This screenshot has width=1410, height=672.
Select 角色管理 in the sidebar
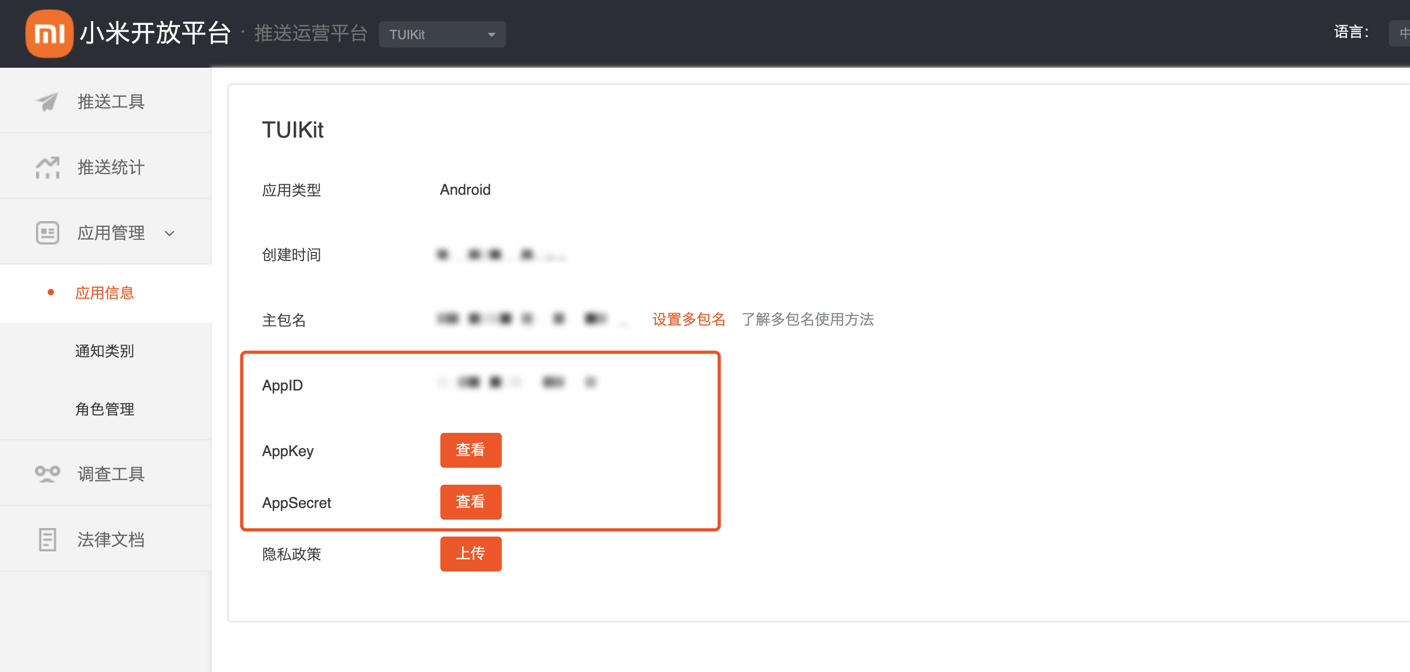point(105,410)
